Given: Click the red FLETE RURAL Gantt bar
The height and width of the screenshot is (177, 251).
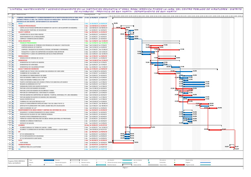Looking at the screenshot, I should pyautogui.click(x=123, y=143).
